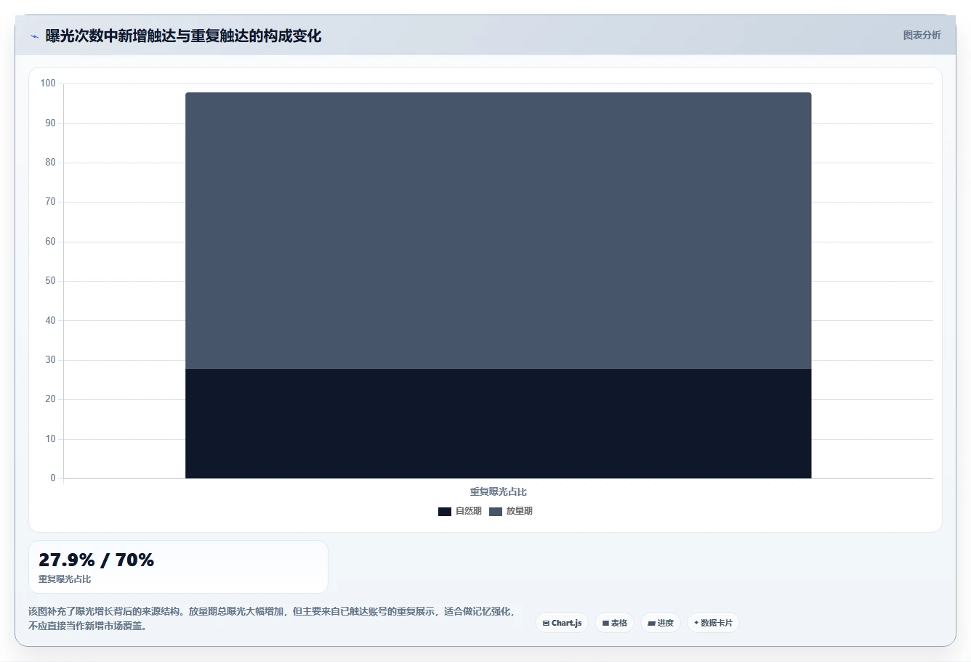Image resolution: width=971 pixels, height=662 pixels.
Task: Click the lightning icon beside the chart title
Action: [34, 36]
